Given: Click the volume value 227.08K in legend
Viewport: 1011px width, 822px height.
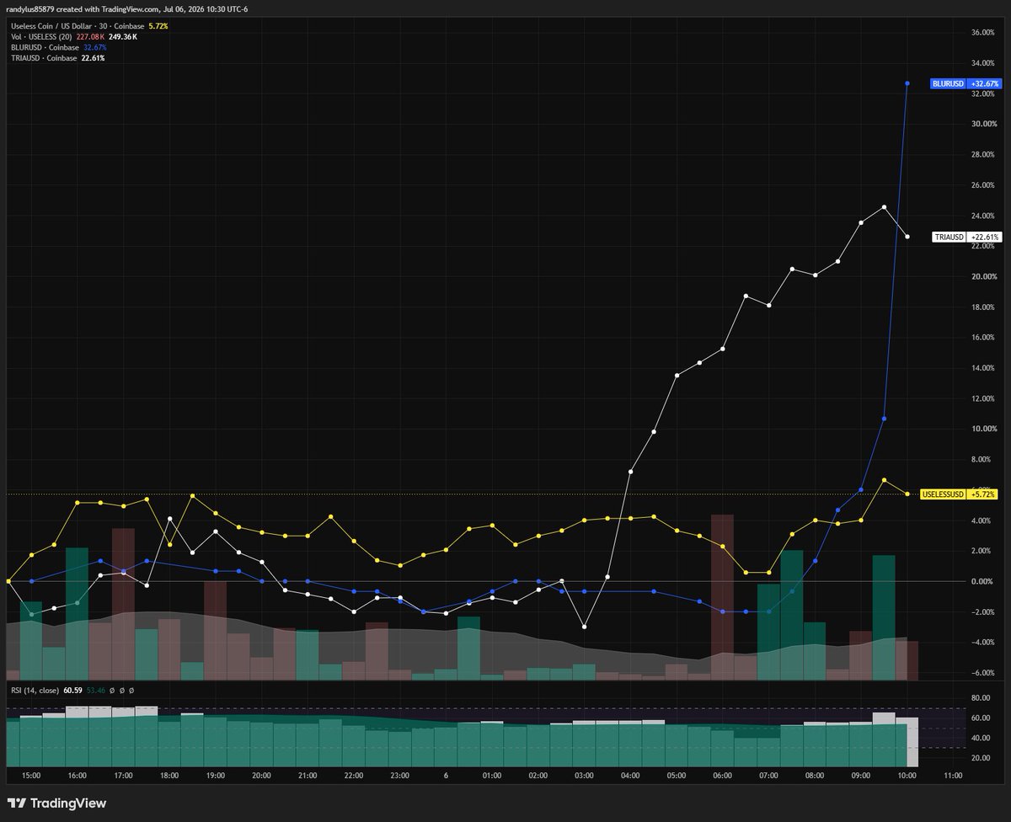Looking at the screenshot, I should [x=91, y=37].
